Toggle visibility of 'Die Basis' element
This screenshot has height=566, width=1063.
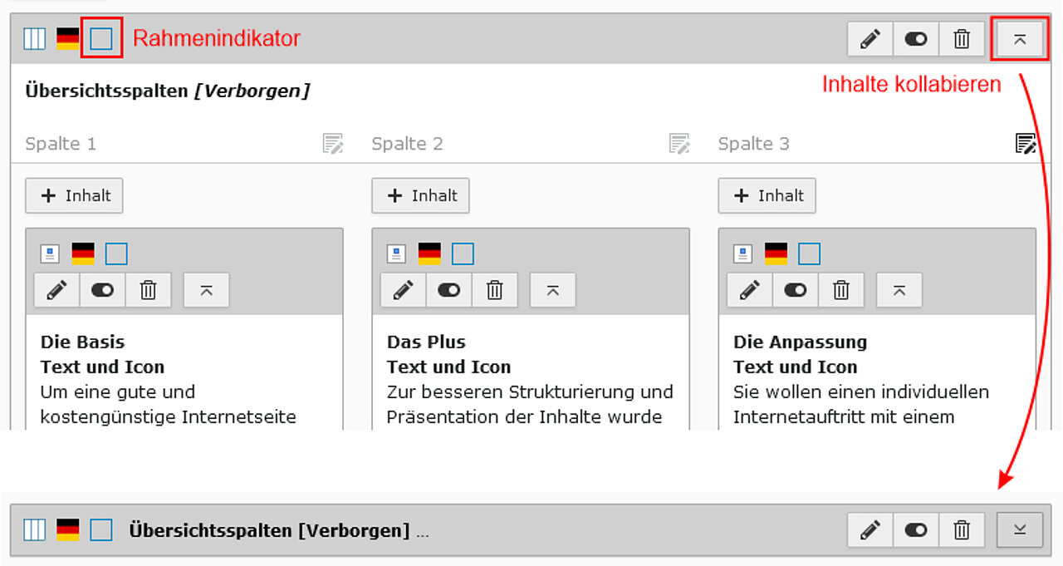click(x=102, y=290)
